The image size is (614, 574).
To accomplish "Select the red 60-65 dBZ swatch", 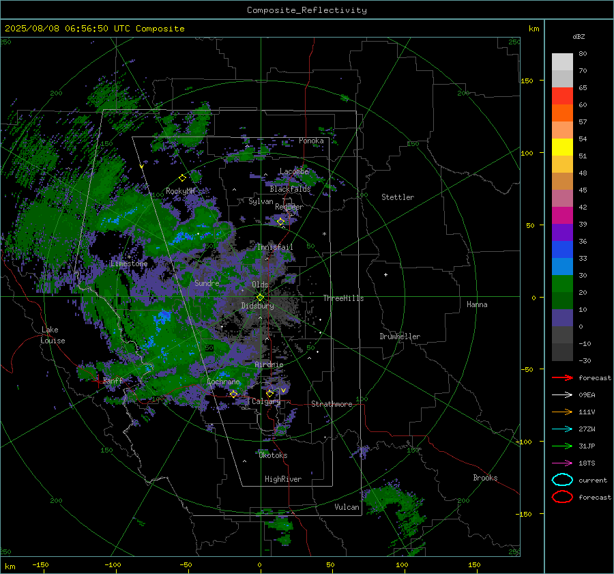I will pos(562,96).
